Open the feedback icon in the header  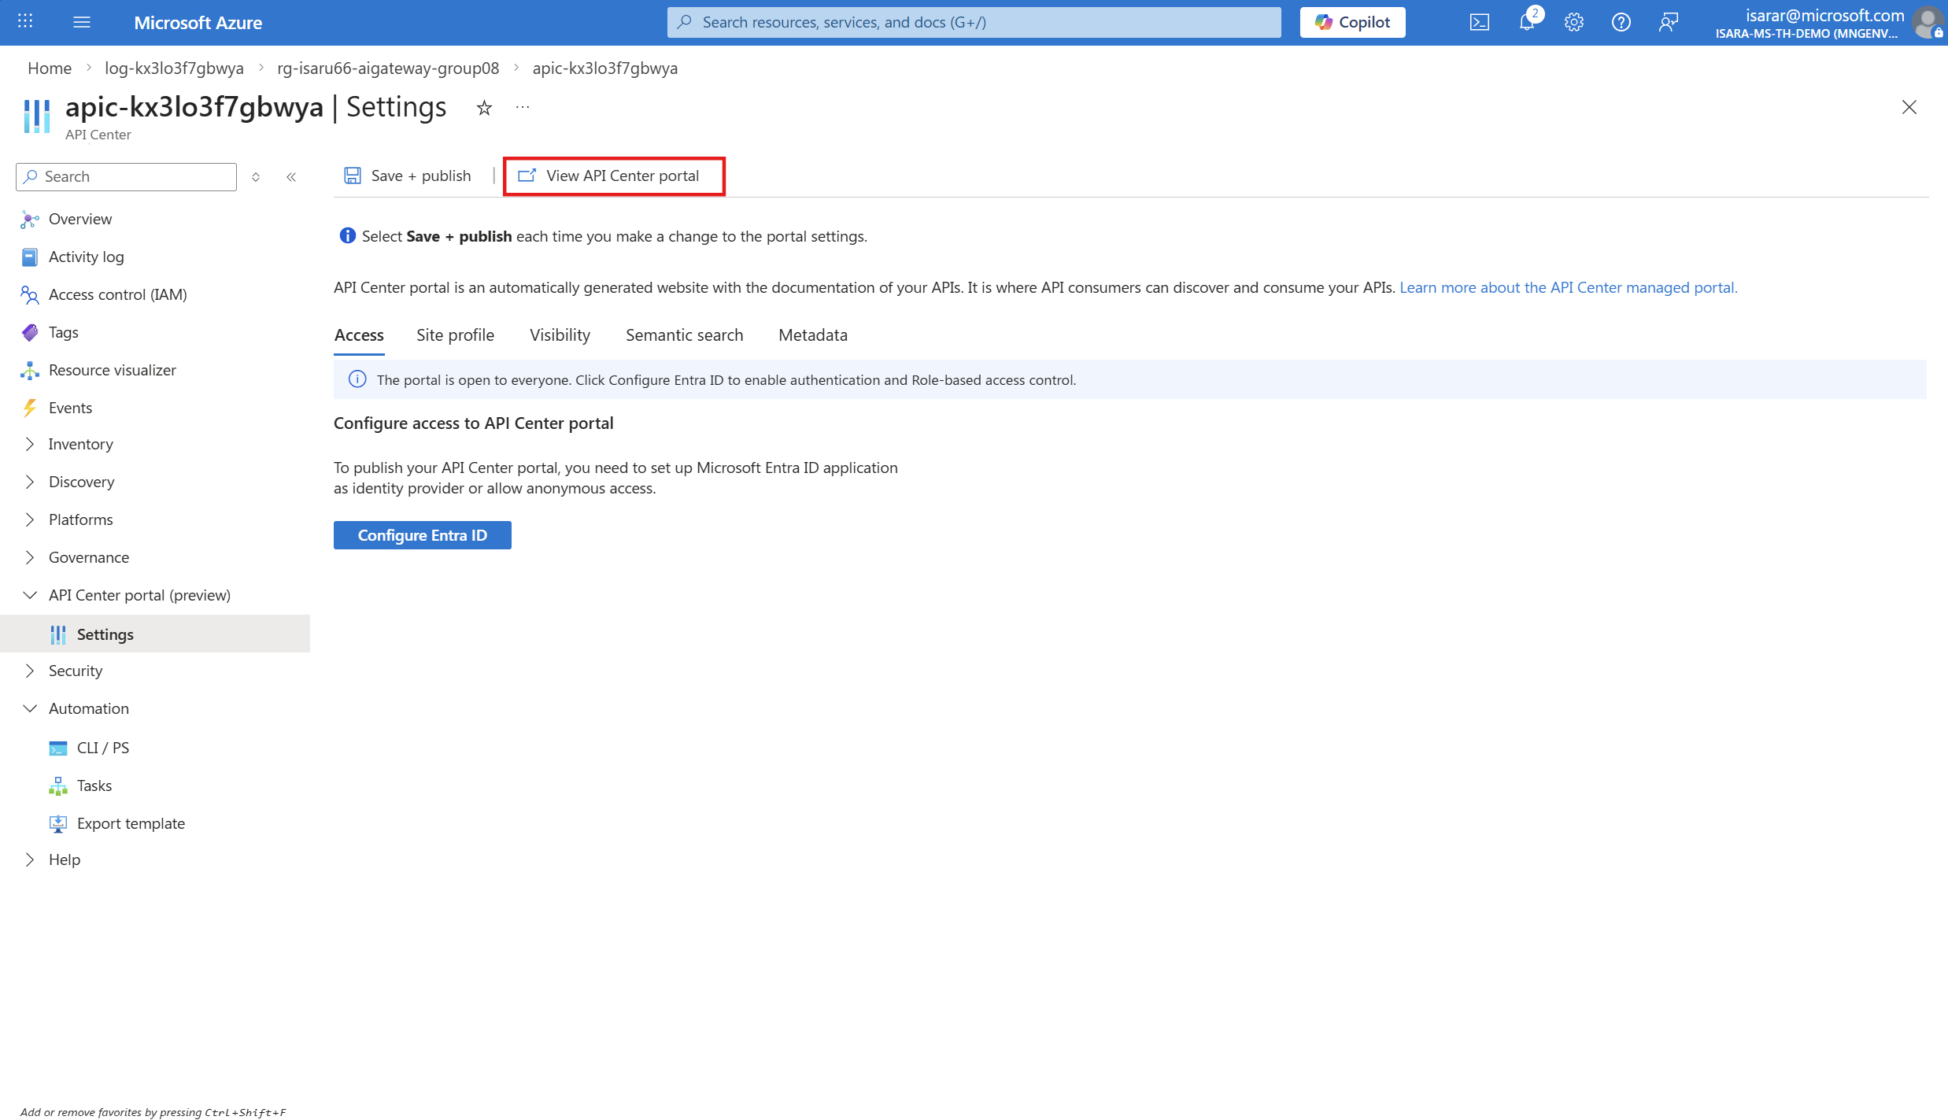[x=1668, y=22]
